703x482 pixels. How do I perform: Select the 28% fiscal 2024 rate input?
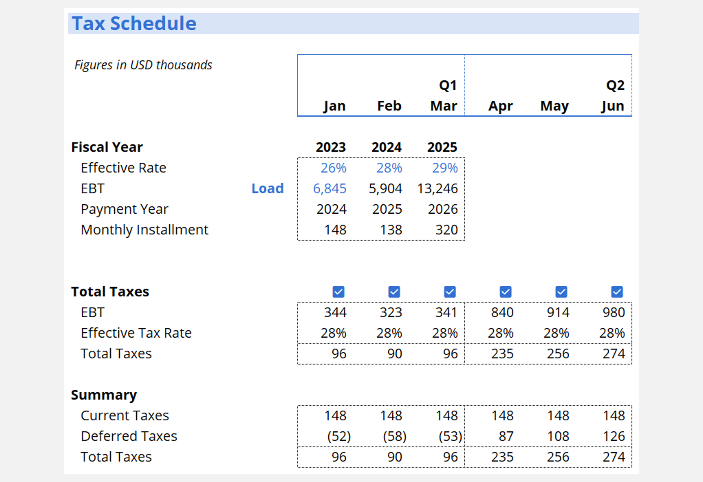coord(389,168)
